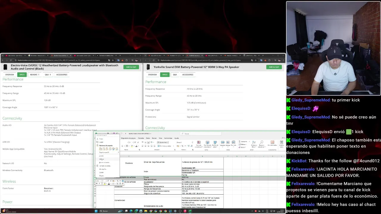Click the Yorkville speaker product thumbnail
Screen dimensions: 381x214
(149, 67)
